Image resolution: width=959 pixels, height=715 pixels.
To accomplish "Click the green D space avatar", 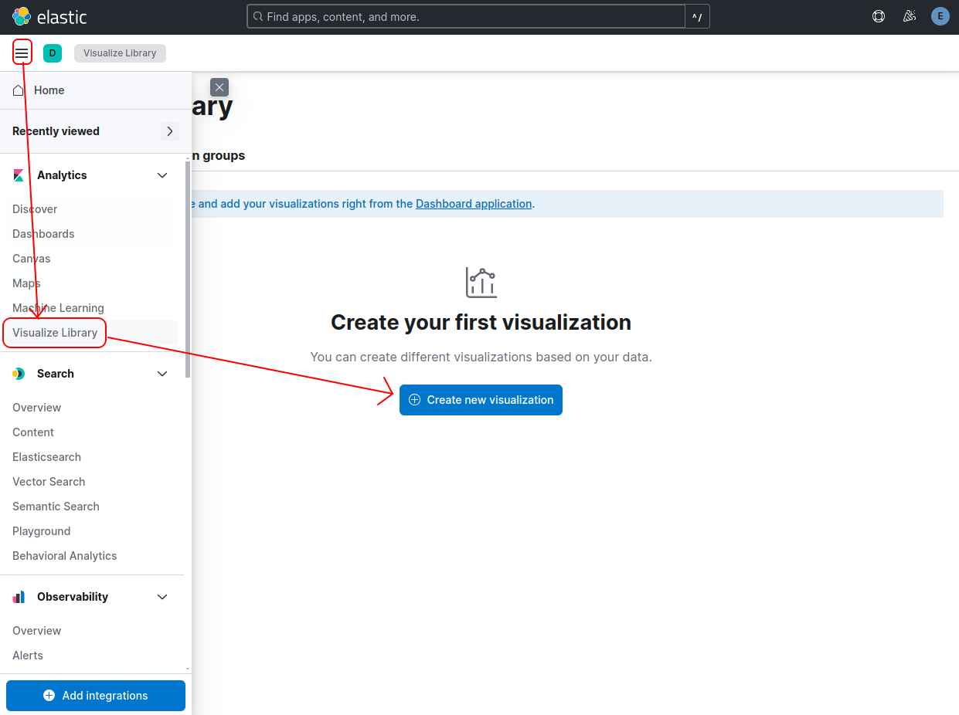I will [x=53, y=53].
